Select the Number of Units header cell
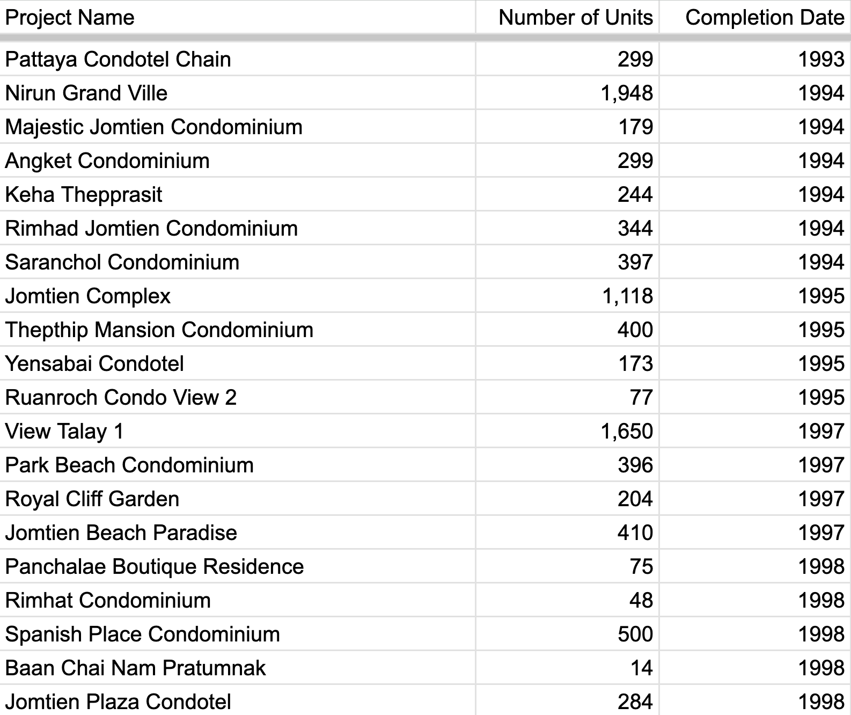The image size is (851, 715). tap(567, 17)
